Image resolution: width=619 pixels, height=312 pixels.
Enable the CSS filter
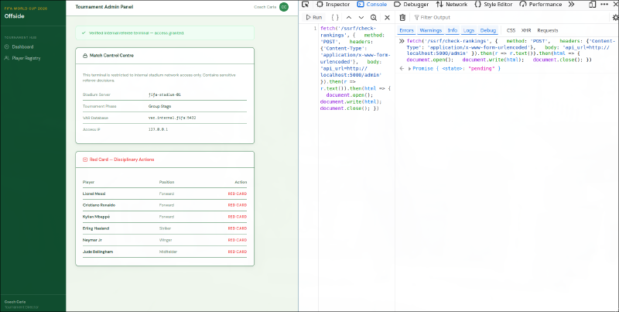pos(511,30)
